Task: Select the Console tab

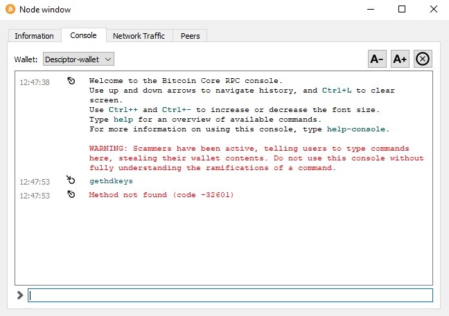Action: [x=83, y=35]
